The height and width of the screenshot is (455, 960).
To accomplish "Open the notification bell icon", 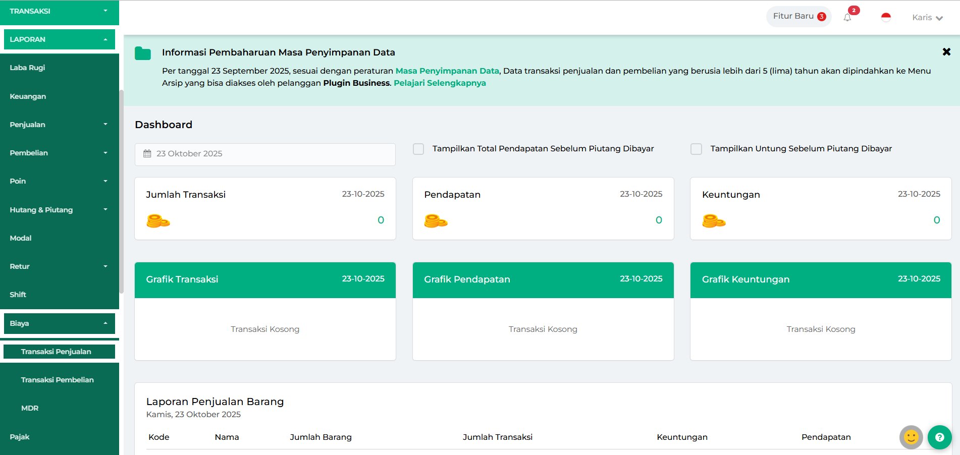I will 847,18.
